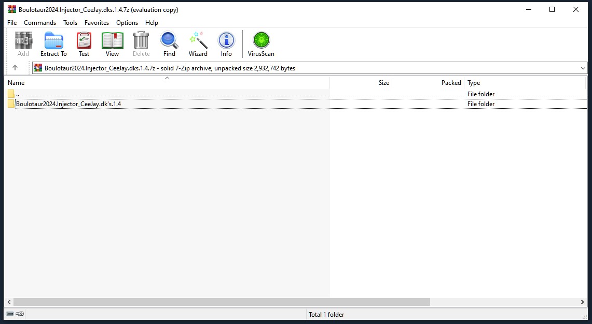Click the archive icon in the address bar

[38, 68]
